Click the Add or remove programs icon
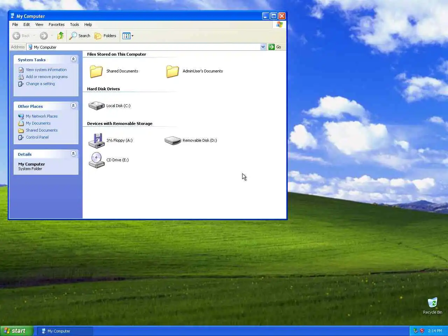The width and height of the screenshot is (448, 336). tap(21, 77)
